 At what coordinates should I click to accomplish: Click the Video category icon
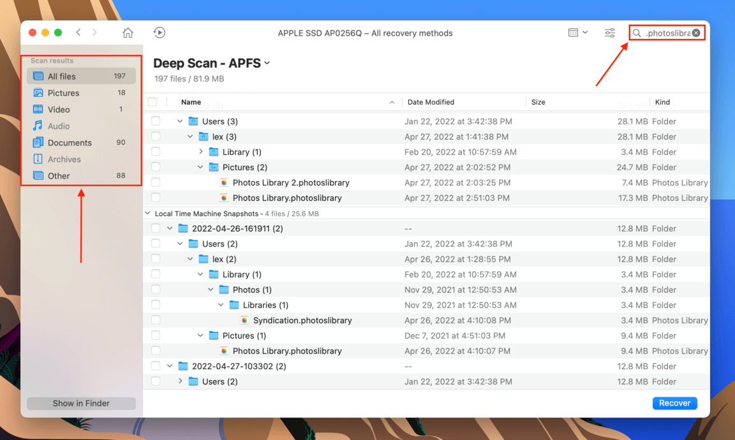(x=38, y=109)
